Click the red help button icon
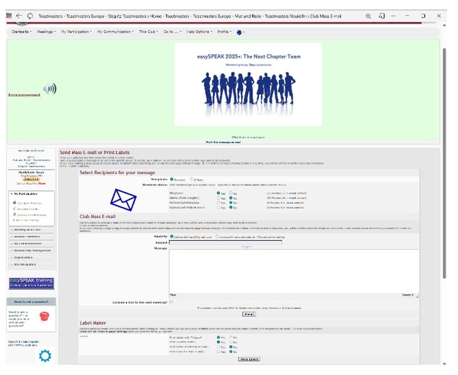This screenshot has width=458, height=375. pos(44,315)
